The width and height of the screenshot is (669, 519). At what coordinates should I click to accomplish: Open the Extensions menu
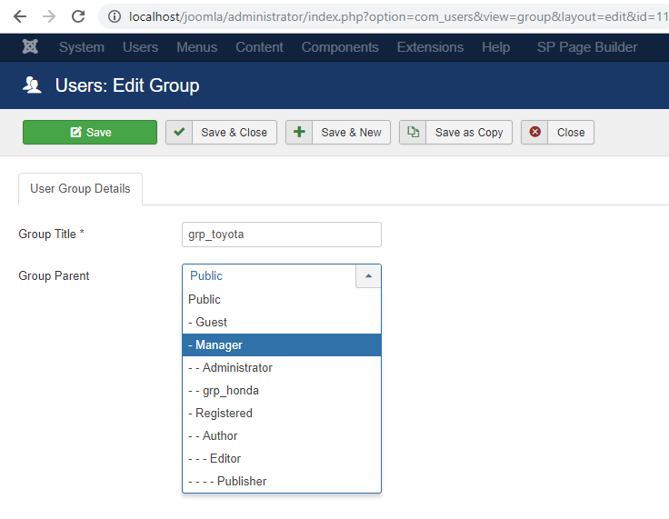pyautogui.click(x=430, y=47)
